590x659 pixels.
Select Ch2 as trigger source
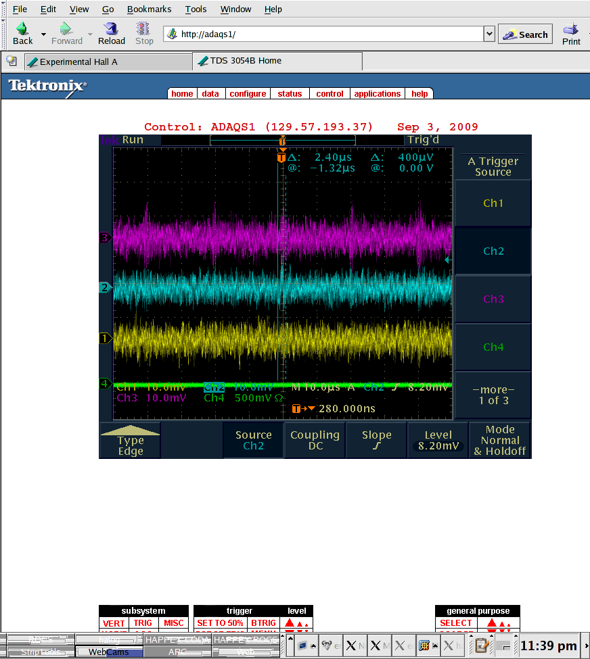493,251
